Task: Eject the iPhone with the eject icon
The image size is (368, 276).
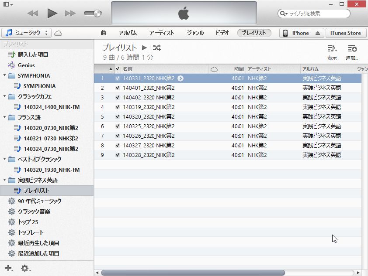Action: click(318, 33)
